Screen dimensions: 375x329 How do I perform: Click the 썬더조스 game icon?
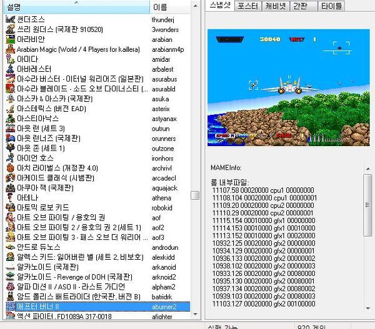coord(10,19)
